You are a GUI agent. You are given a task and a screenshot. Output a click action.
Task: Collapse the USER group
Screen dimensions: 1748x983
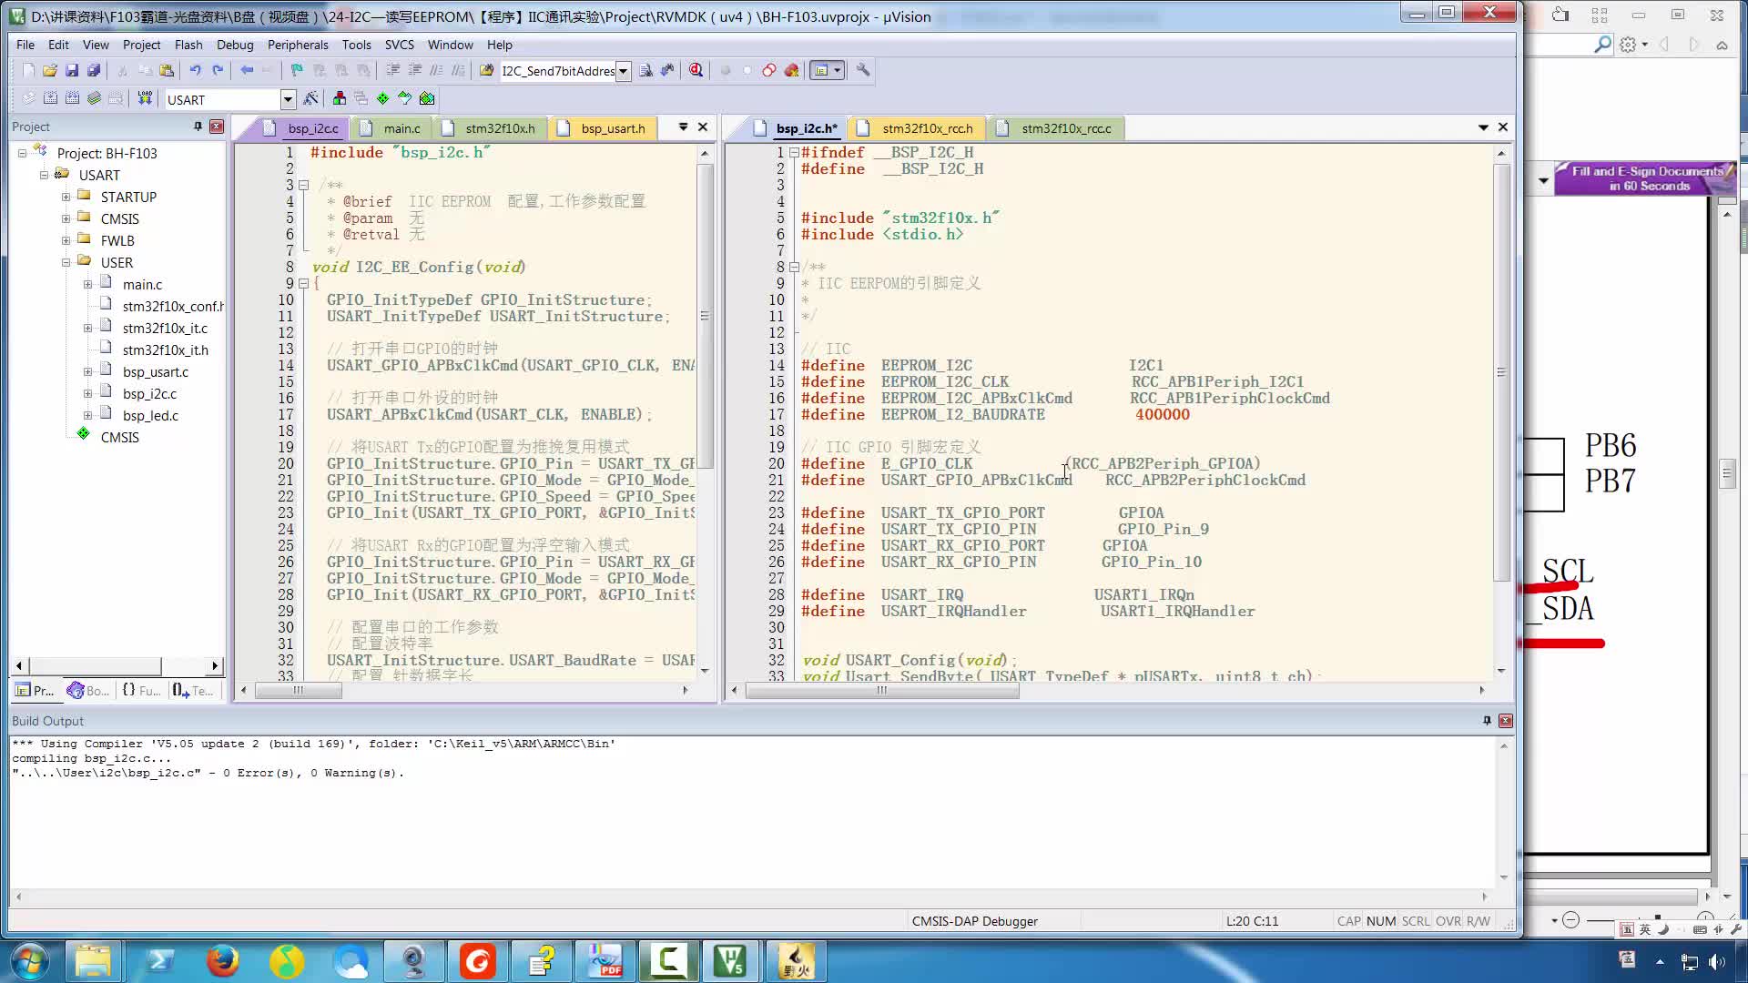click(66, 262)
